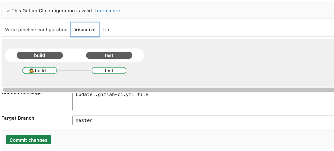Open the Lint tab
Screen dimensions: 334x151
pos(107,30)
